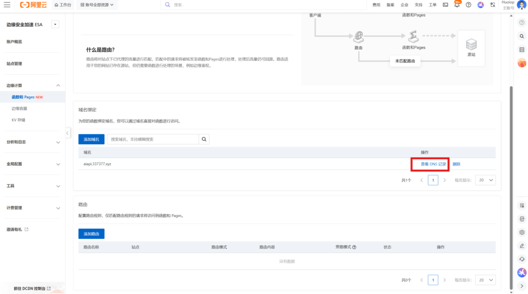The height and width of the screenshot is (294, 528).
Task: Click the help question mark in top bar
Action: pos(468,5)
